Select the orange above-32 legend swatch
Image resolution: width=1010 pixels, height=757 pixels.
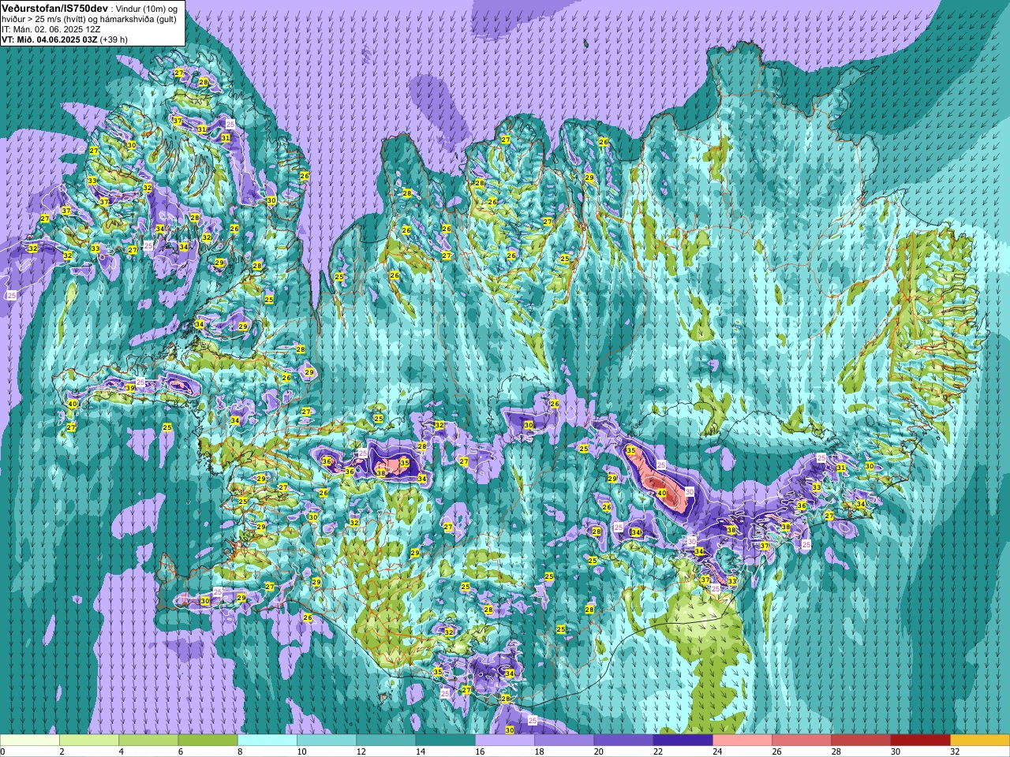pos(980,740)
